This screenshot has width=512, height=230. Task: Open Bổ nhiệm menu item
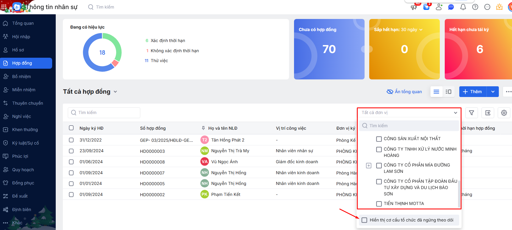click(26, 76)
